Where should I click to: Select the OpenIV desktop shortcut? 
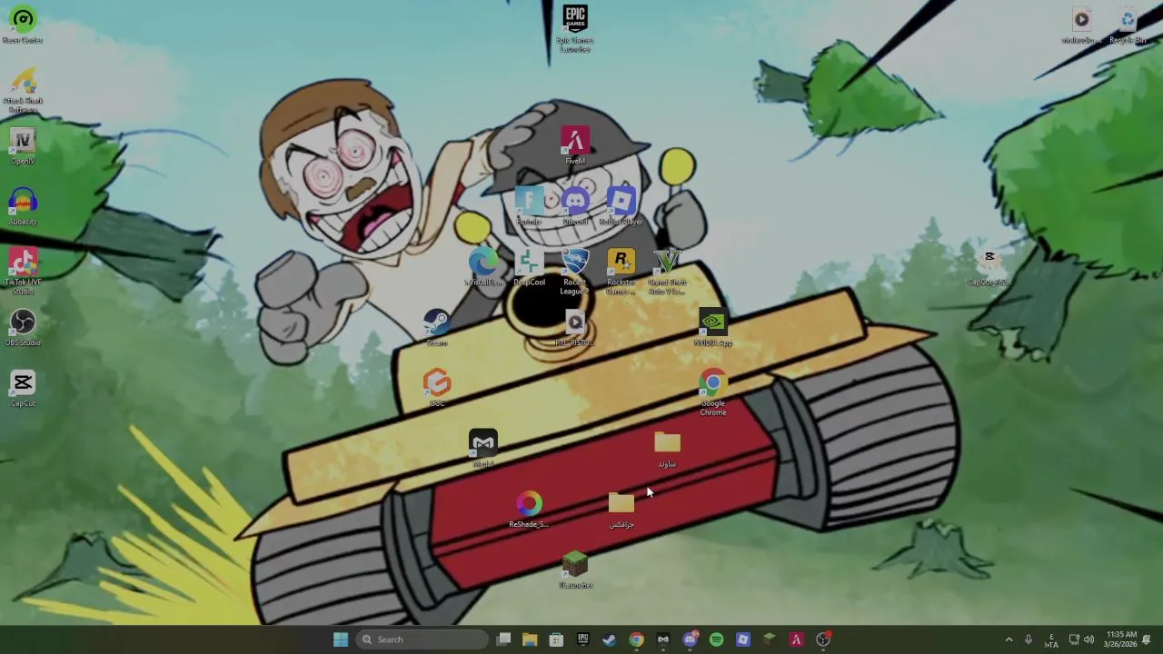click(x=23, y=146)
